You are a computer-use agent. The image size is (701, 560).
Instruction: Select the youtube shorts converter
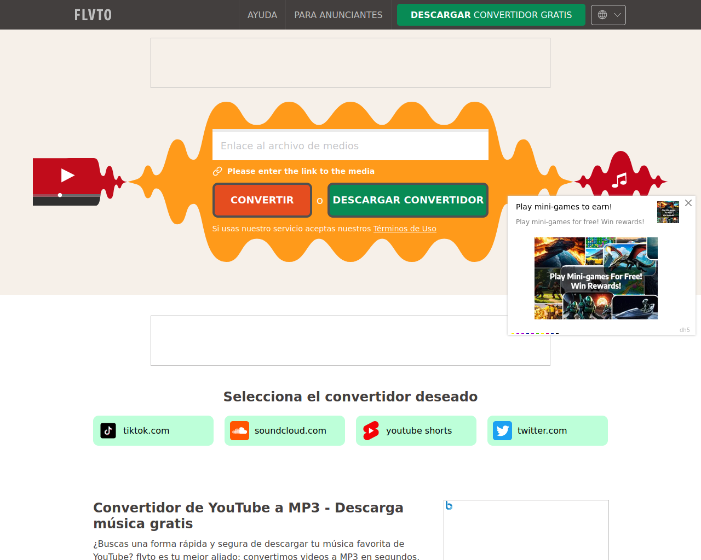coord(416,430)
